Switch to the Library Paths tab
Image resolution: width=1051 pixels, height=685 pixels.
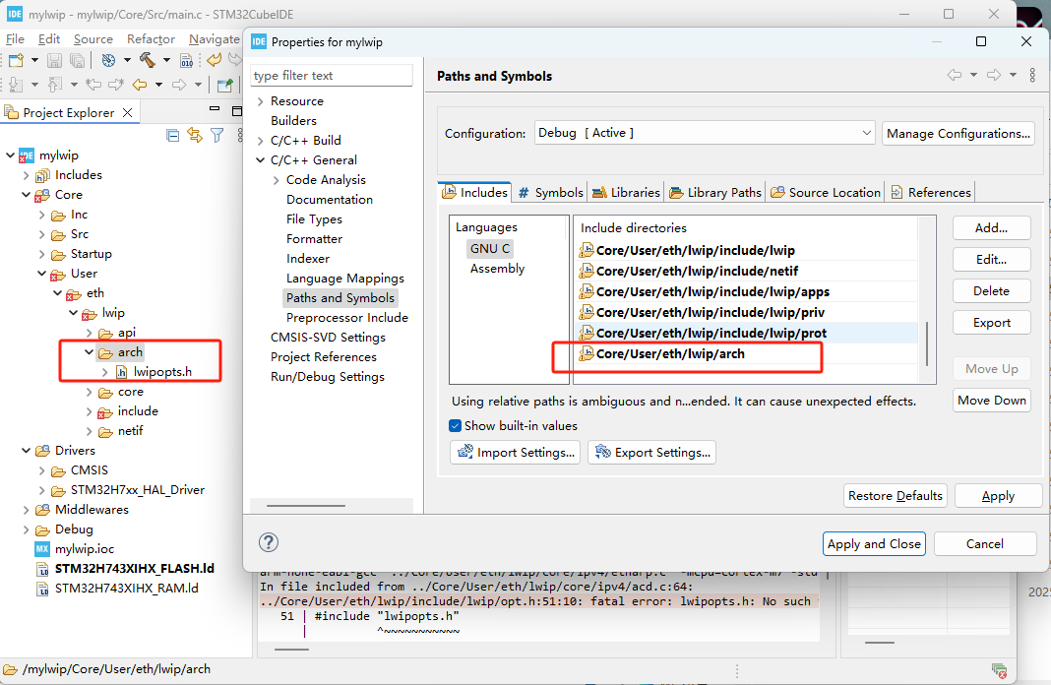[x=715, y=193]
